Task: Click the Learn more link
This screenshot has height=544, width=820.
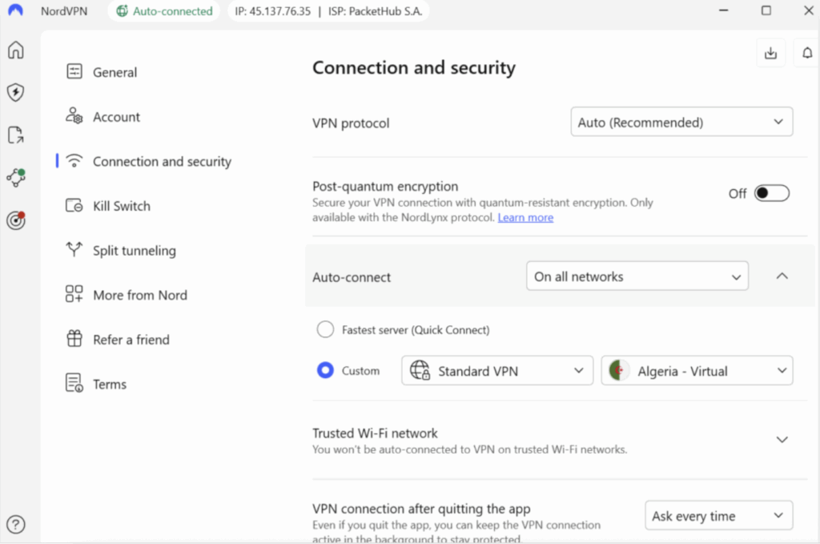Action: tap(525, 217)
